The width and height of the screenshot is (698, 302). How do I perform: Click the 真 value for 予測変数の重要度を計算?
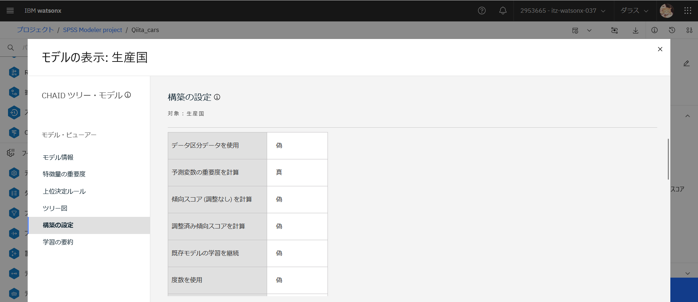(297, 172)
